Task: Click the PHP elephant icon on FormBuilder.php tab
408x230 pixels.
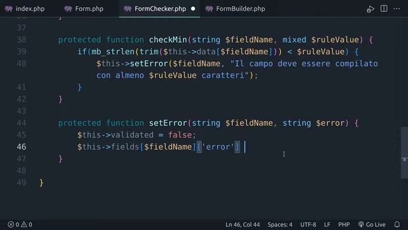Action: tap(209, 9)
